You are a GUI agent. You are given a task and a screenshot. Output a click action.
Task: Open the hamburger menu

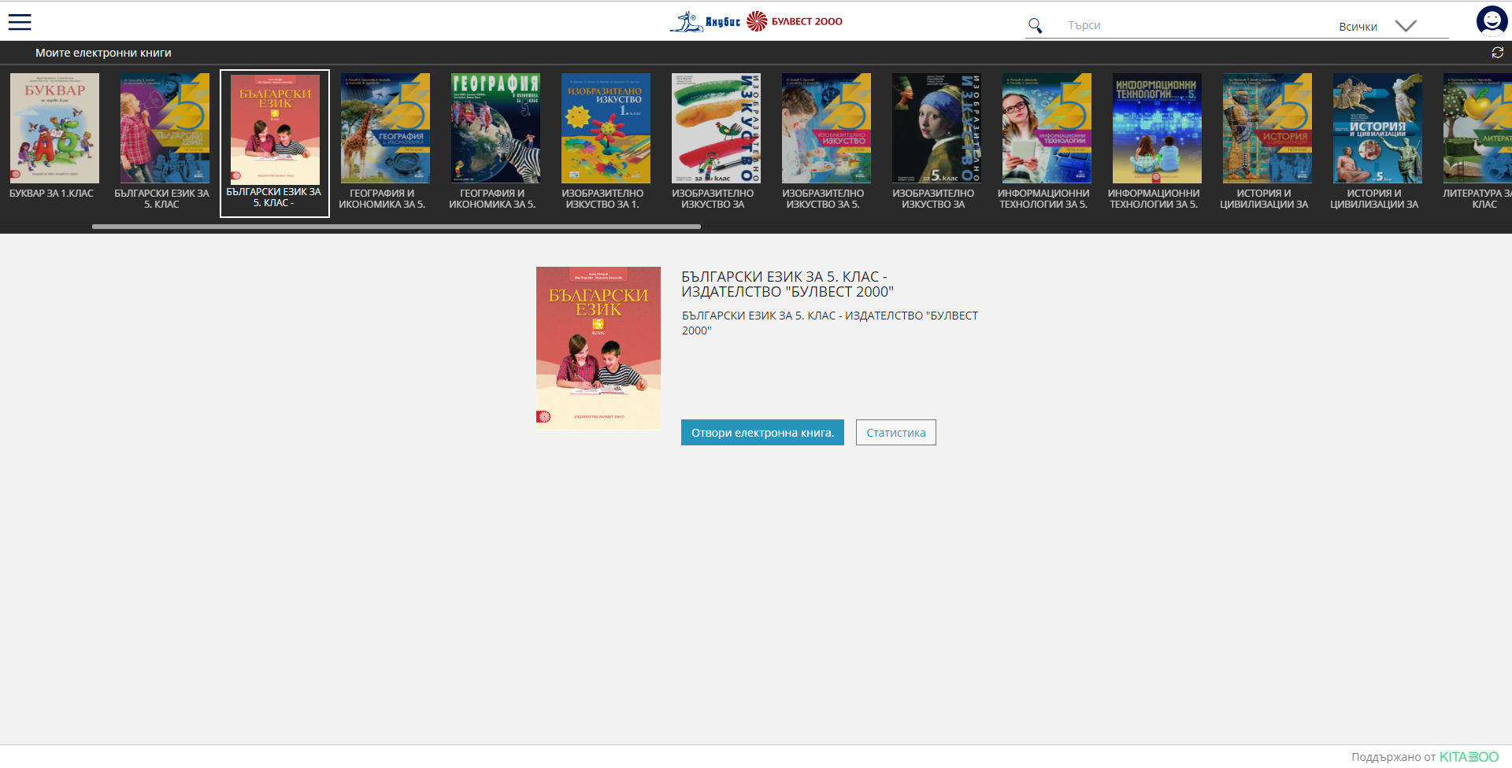[x=20, y=22]
